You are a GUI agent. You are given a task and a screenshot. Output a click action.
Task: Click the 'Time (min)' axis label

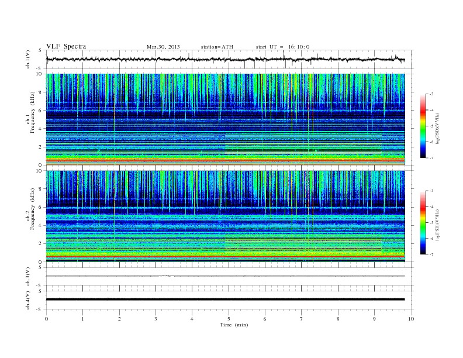coord(234,325)
